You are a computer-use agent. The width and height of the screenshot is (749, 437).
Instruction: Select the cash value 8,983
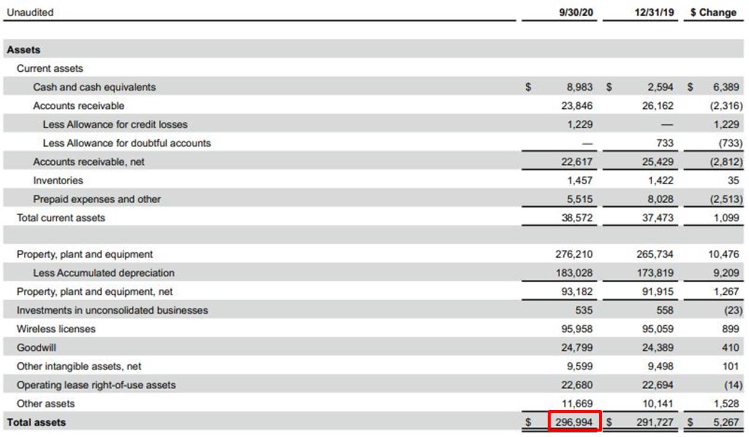click(580, 87)
